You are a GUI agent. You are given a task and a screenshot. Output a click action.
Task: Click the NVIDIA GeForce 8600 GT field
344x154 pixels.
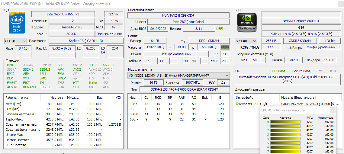[301, 21]
